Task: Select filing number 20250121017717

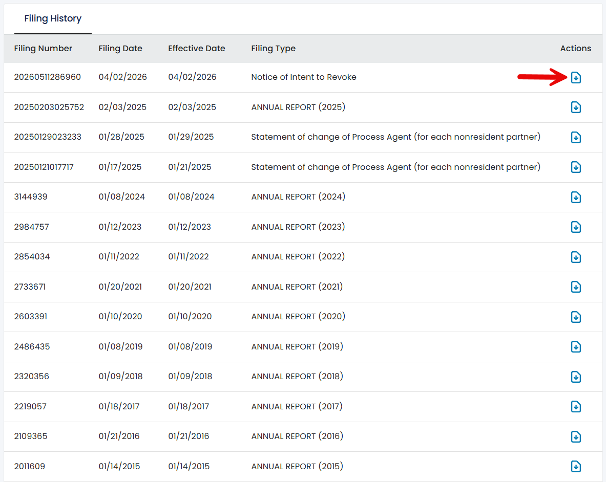Action: pos(44,167)
